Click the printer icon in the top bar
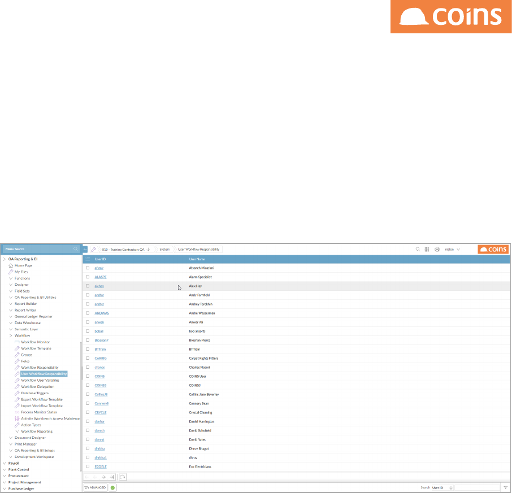Viewport: 512px width, 493px height. pos(437,249)
